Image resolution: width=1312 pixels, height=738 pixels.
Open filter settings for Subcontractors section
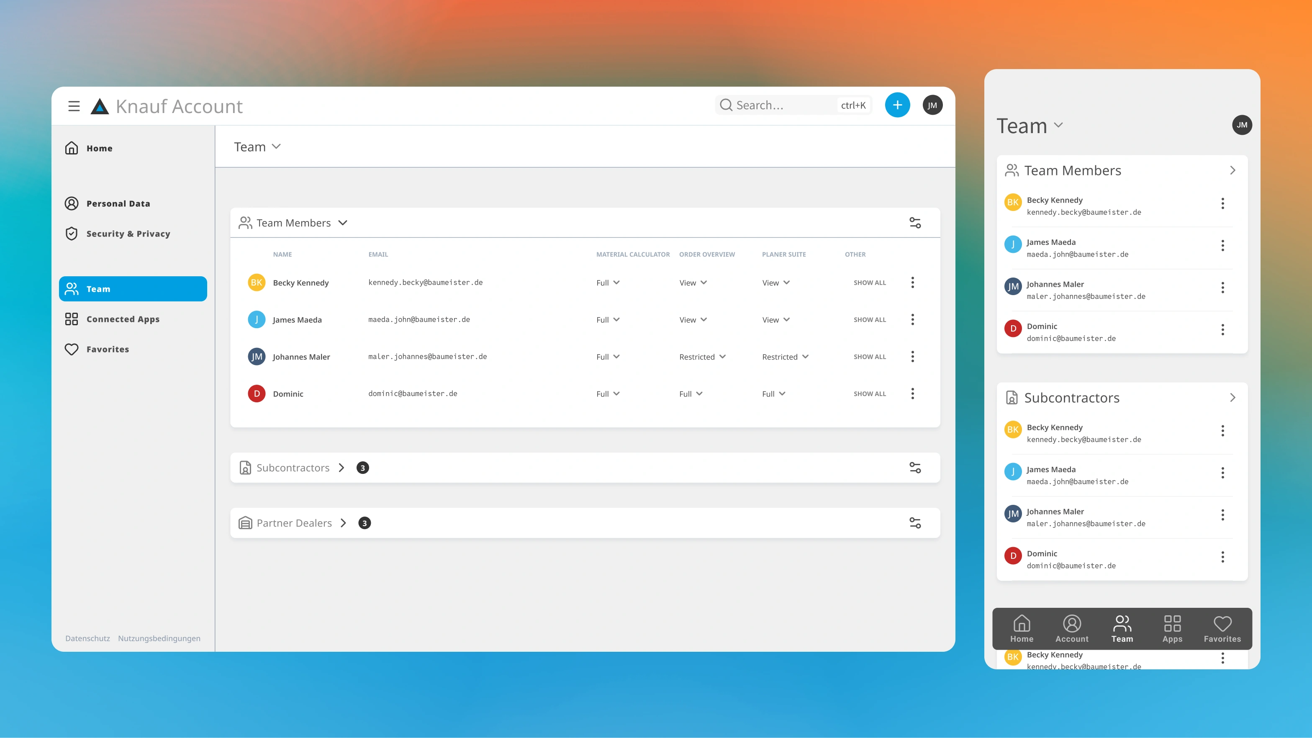click(915, 468)
